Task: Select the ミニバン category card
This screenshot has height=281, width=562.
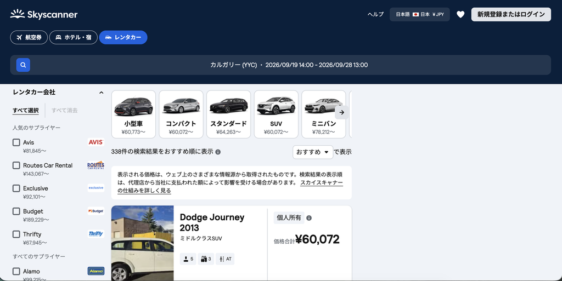Action: point(324,114)
